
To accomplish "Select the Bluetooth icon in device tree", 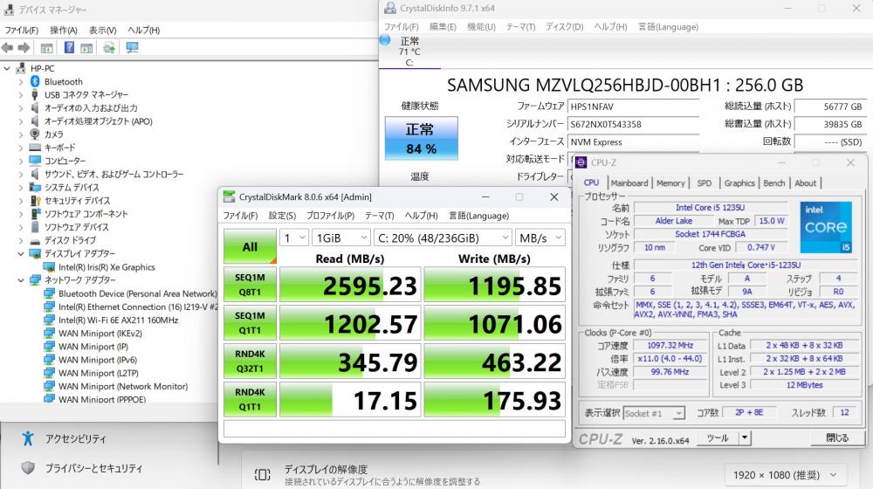I will (35, 81).
